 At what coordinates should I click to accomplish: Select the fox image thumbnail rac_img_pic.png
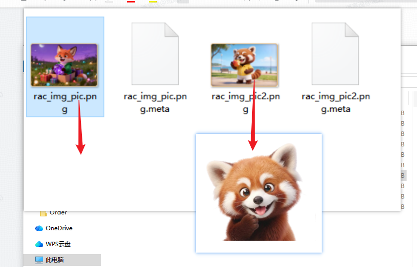tap(65, 65)
